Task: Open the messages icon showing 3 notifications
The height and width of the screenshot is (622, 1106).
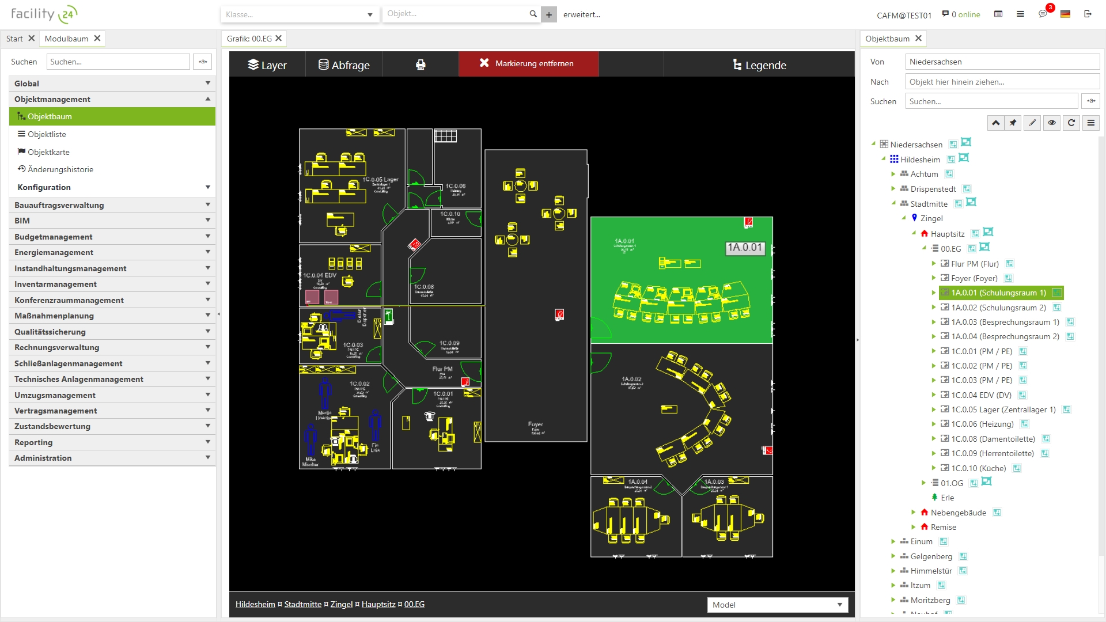Action: tap(1043, 14)
